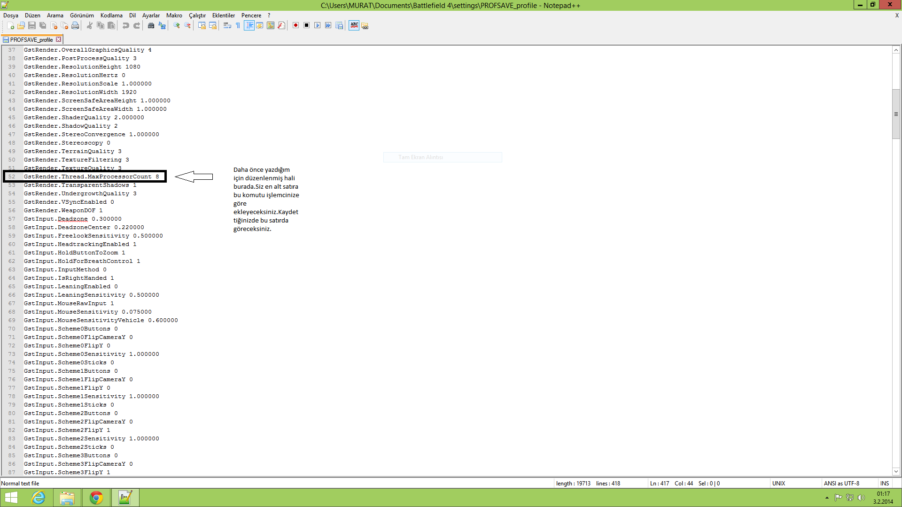Undo last action via toolbar
902x507 pixels.
coord(125,25)
